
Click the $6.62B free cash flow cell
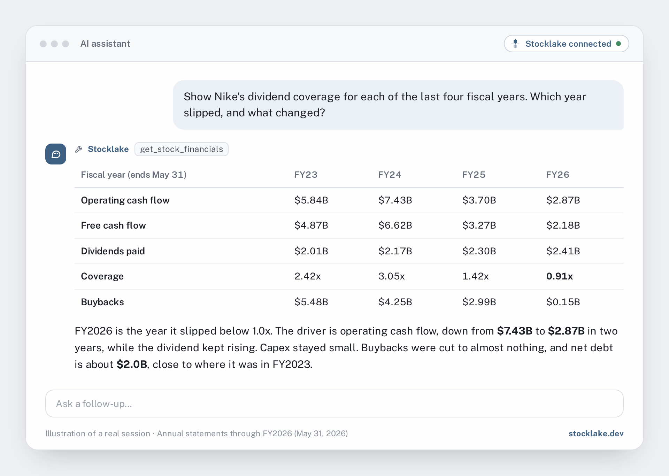(x=395, y=225)
